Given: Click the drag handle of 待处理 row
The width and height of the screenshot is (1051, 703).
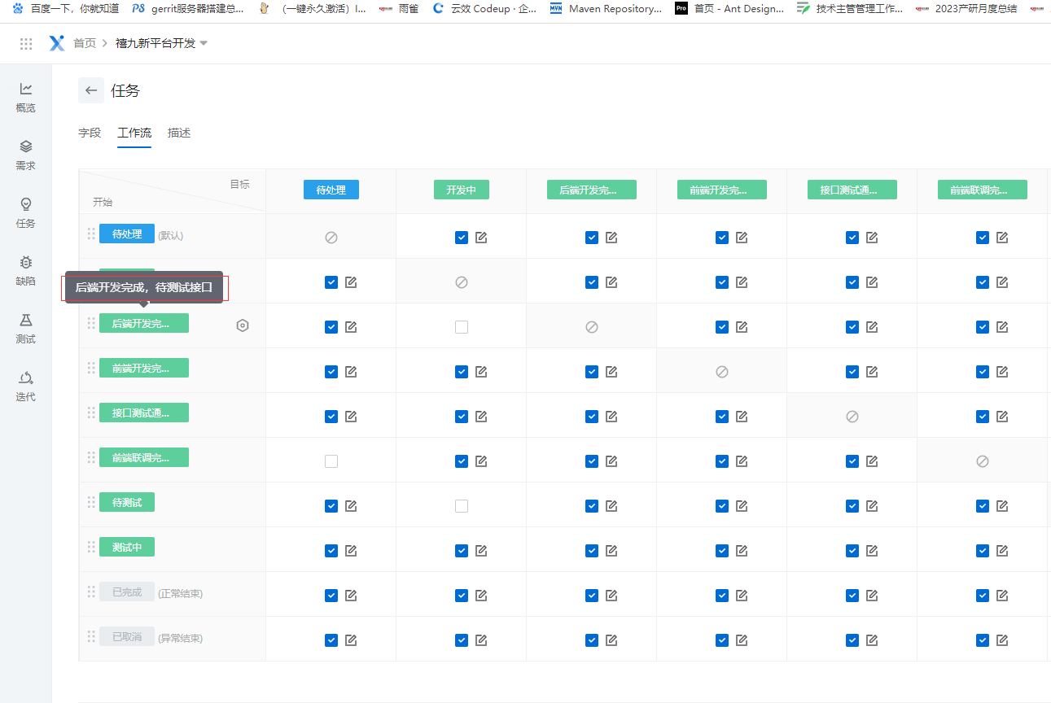Looking at the screenshot, I should [x=91, y=234].
